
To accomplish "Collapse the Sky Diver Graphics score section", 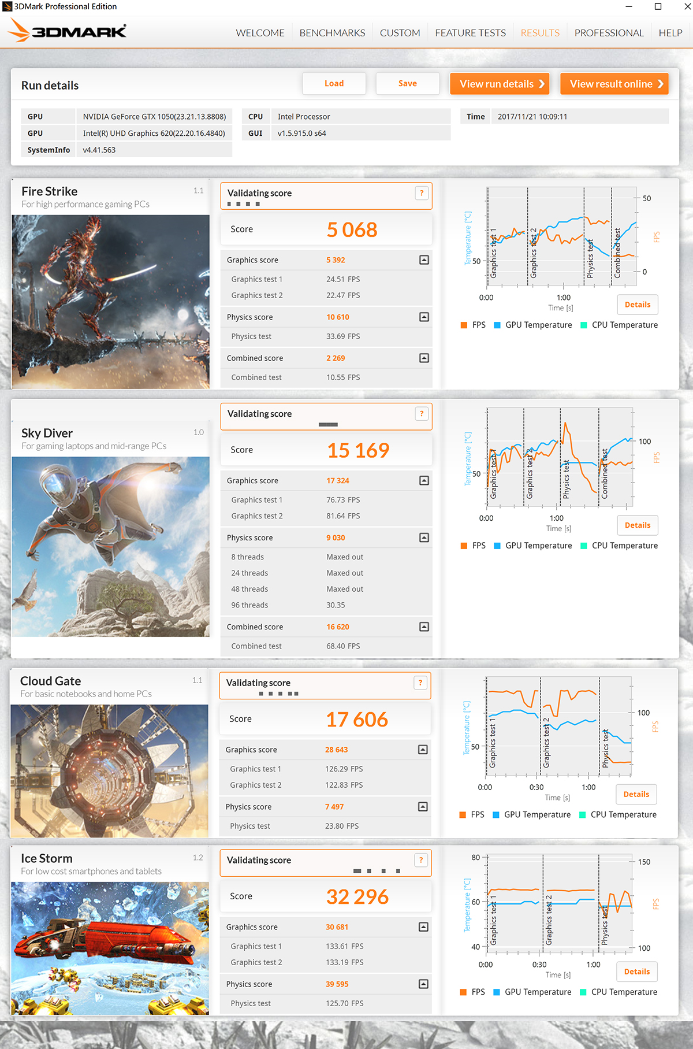I will click(x=424, y=480).
